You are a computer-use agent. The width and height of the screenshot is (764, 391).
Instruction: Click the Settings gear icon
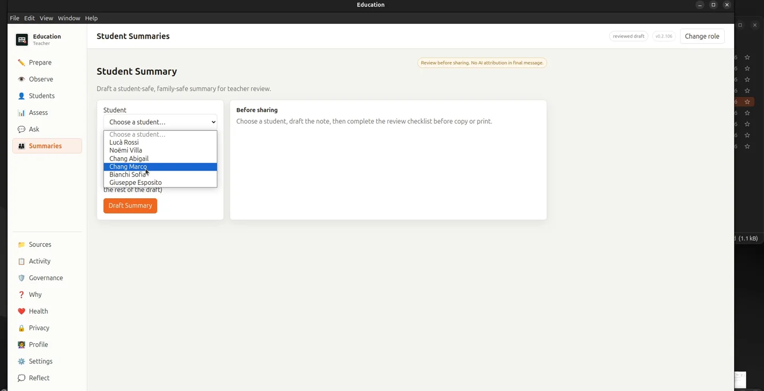pos(21,361)
